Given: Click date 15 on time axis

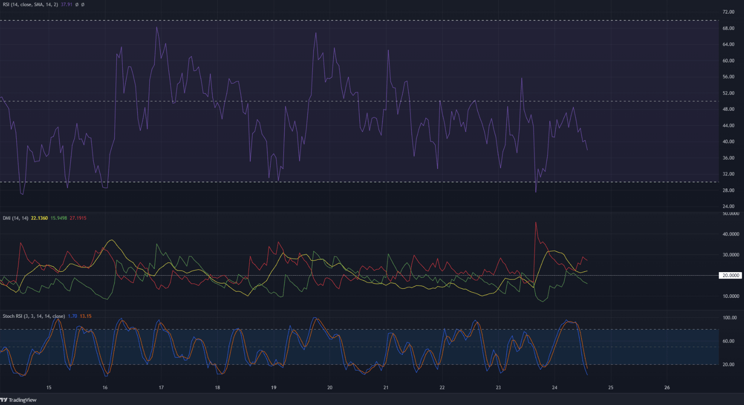Looking at the screenshot, I should click(49, 387).
